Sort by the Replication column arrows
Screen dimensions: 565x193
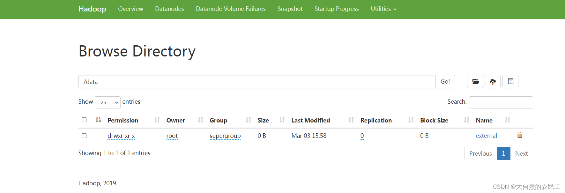pos(411,120)
